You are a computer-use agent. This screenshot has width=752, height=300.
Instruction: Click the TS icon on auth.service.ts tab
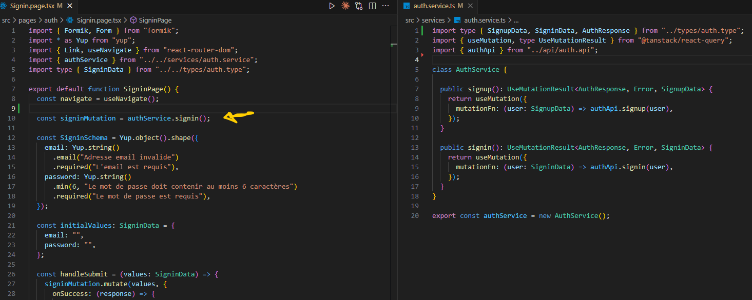coord(407,6)
